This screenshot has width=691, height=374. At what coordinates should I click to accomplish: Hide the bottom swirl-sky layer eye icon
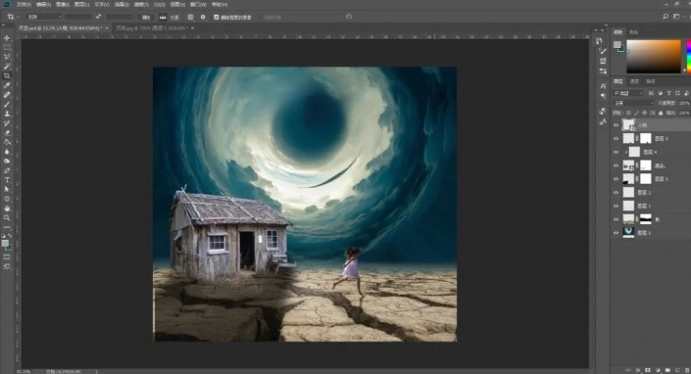(x=617, y=233)
